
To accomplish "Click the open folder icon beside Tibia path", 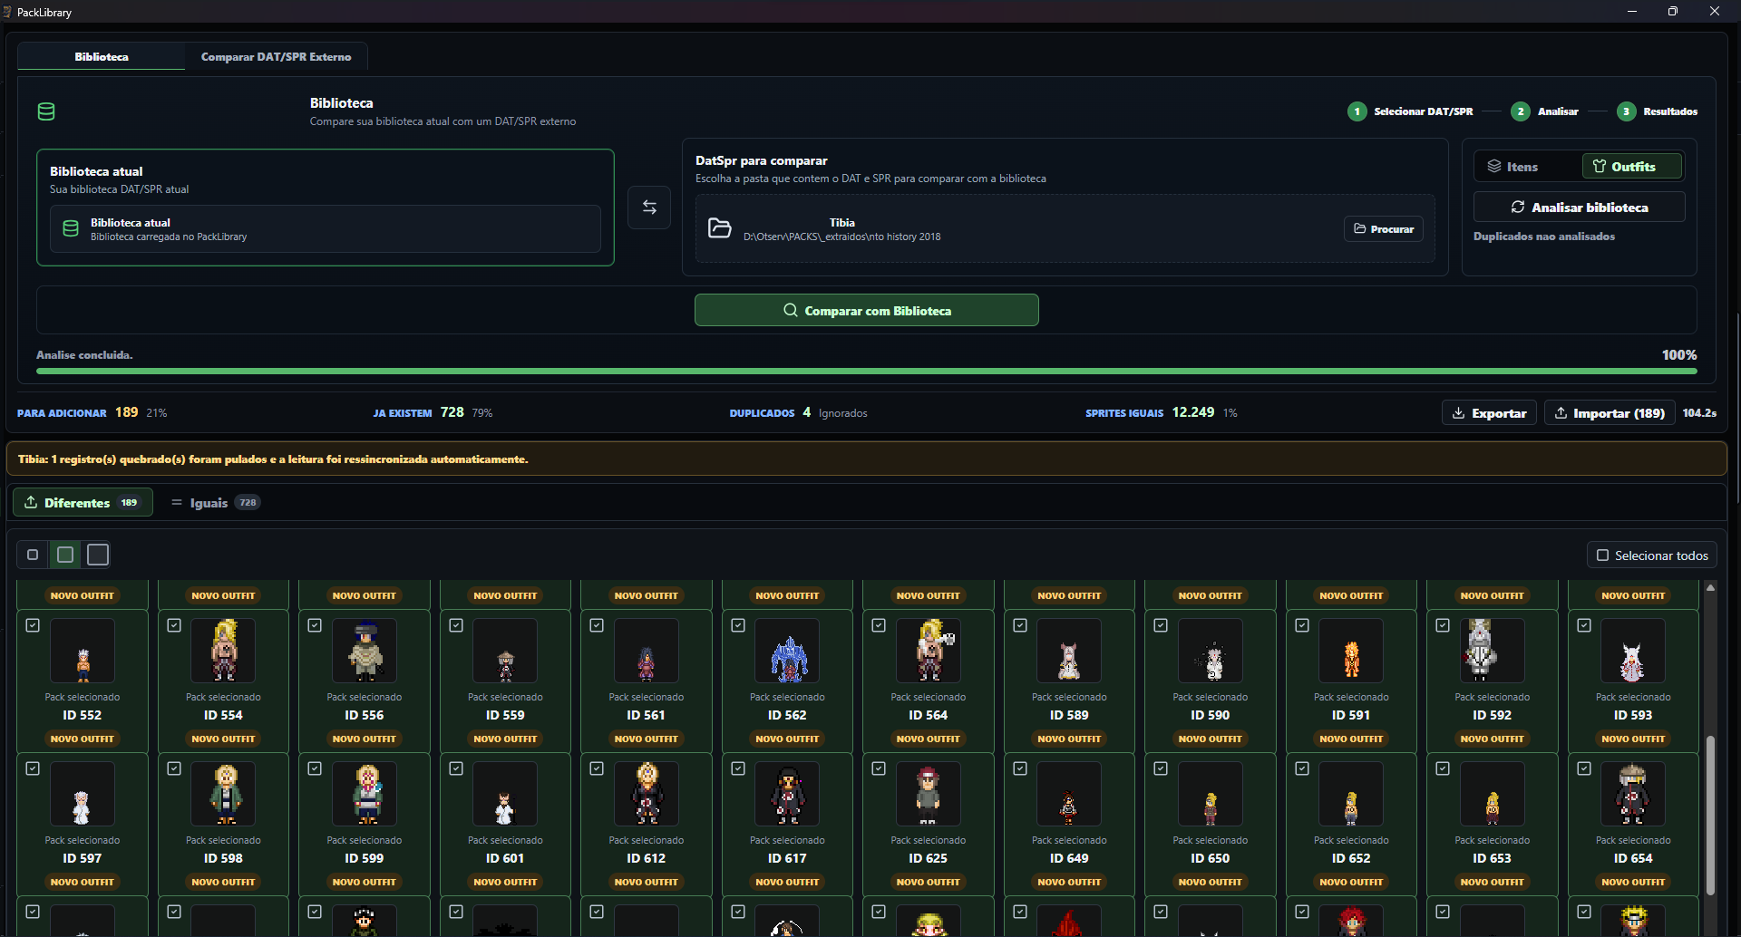I will coord(719,228).
